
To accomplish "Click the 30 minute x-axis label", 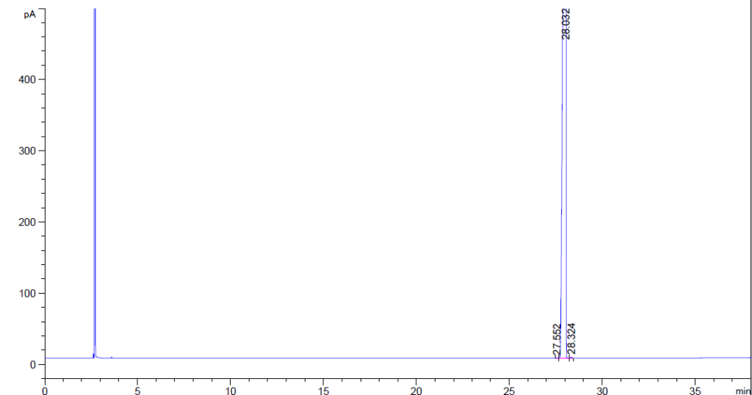I will [602, 391].
